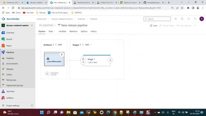Open the Windows Start menu
Image resolution: width=206 pixels, height=116 pixels.
click(x=42, y=112)
